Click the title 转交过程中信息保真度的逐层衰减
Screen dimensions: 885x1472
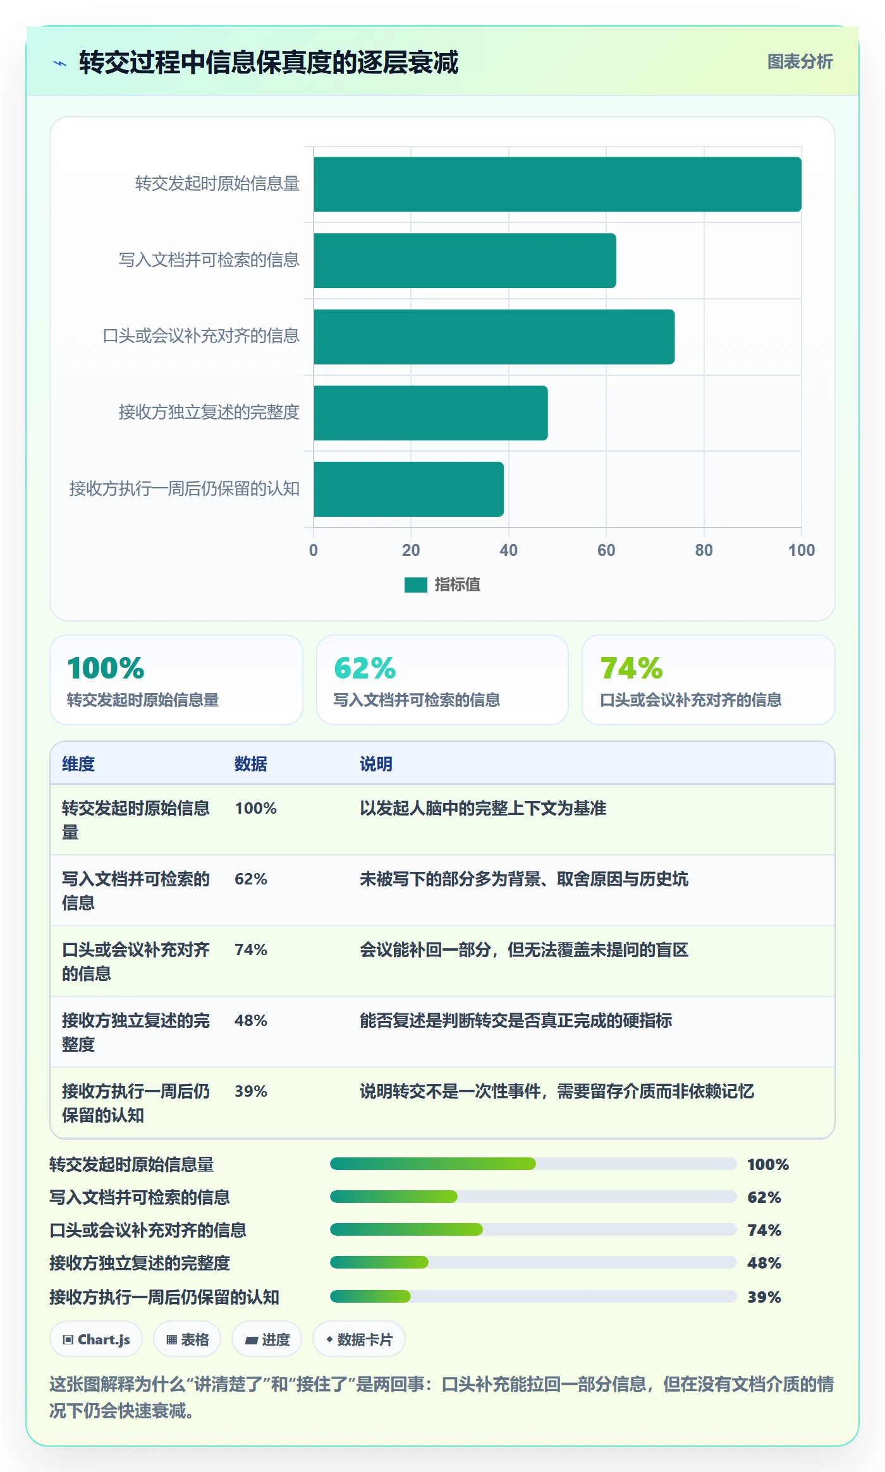(x=269, y=63)
